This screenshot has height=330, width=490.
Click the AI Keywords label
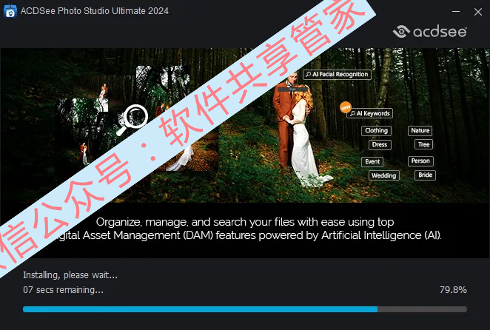point(369,113)
